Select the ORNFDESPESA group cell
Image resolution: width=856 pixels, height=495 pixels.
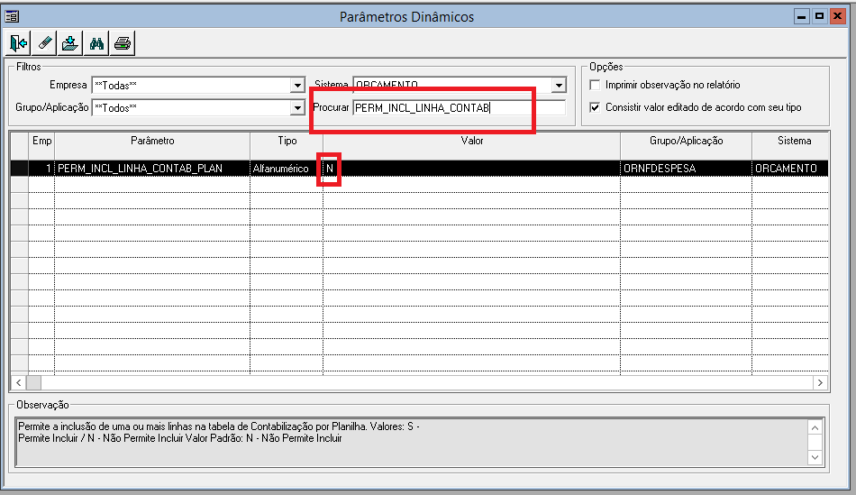pyautogui.click(x=687, y=169)
